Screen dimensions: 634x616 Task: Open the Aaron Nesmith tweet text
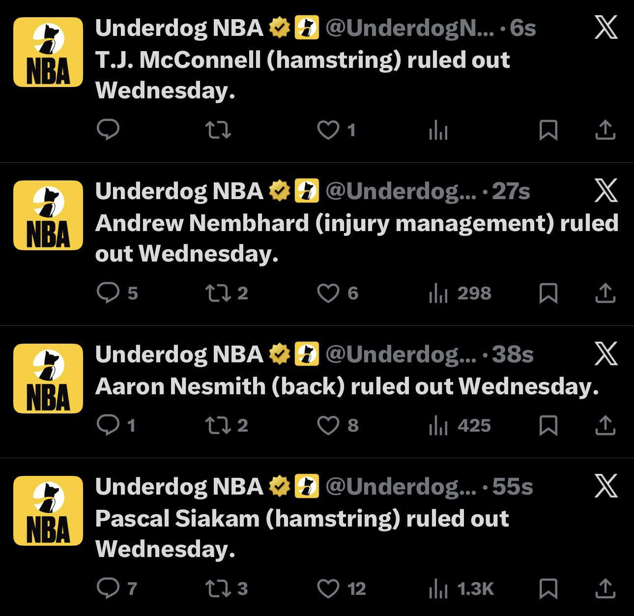347,386
